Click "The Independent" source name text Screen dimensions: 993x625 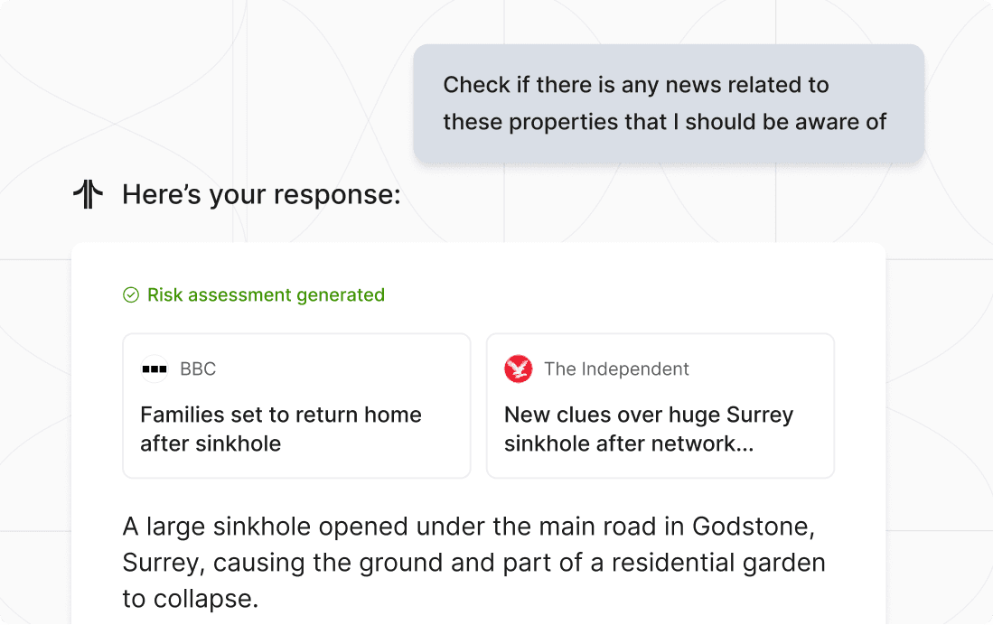coord(616,368)
